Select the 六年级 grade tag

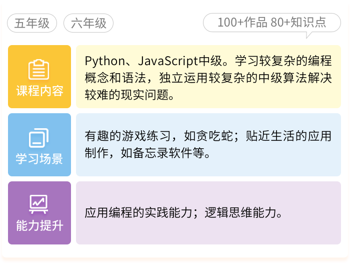point(88,23)
